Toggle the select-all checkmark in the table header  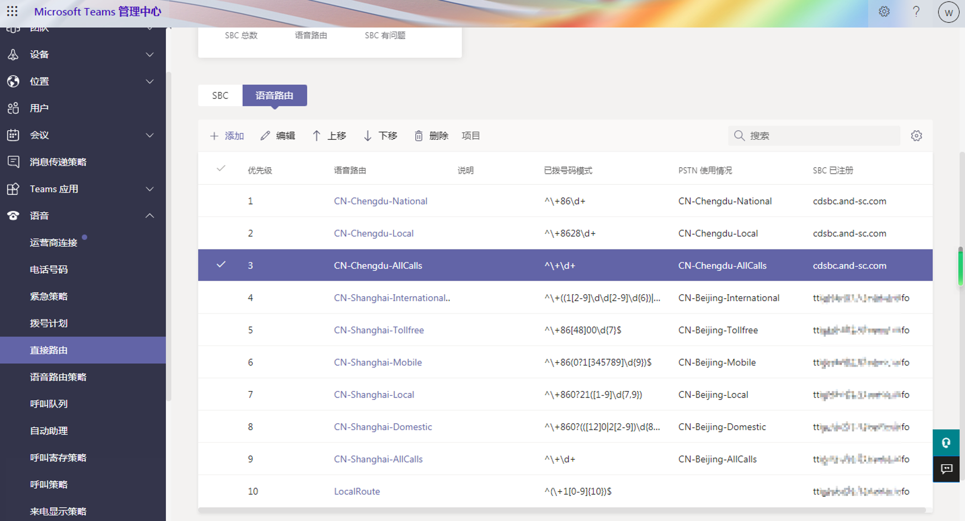[221, 168]
